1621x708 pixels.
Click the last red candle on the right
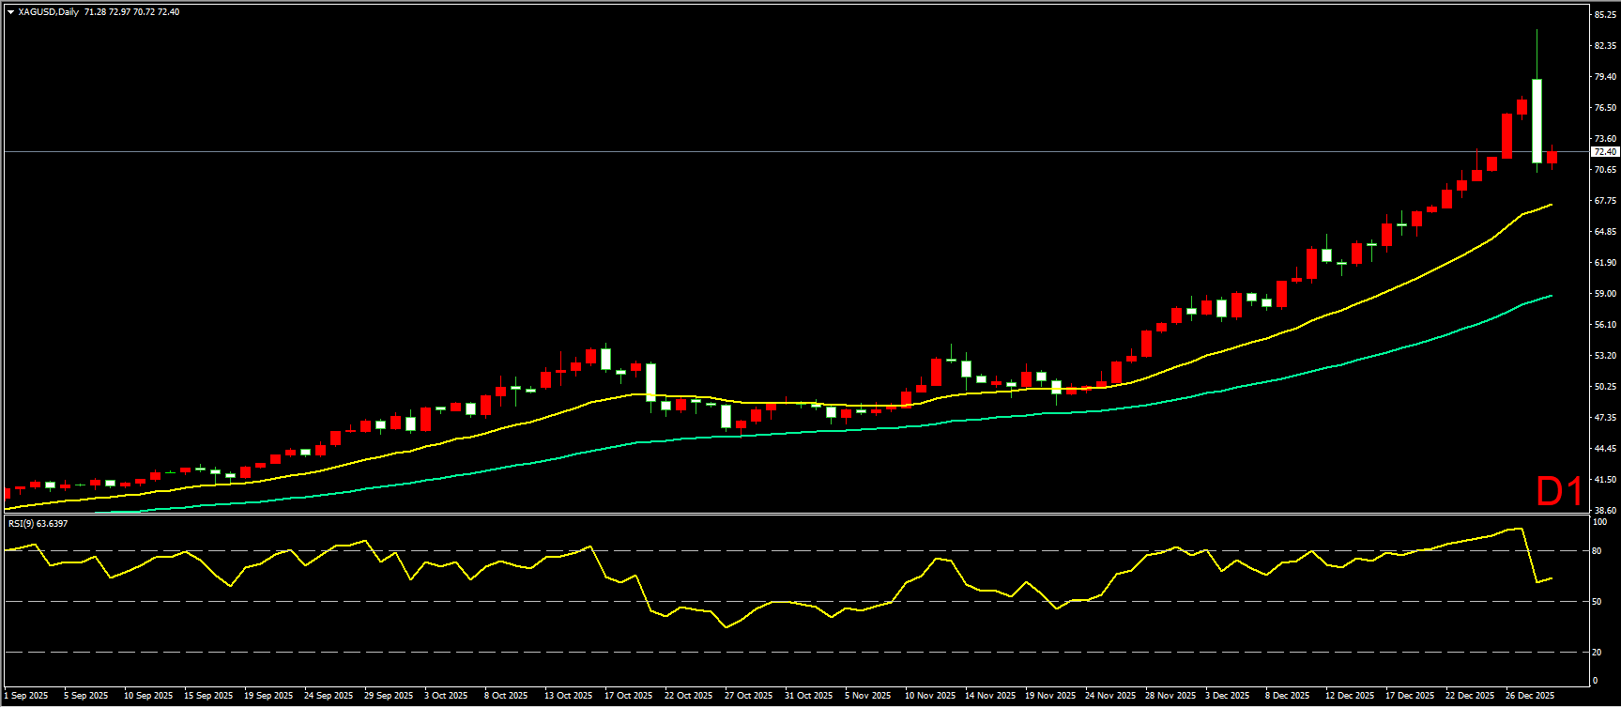pos(1552,158)
